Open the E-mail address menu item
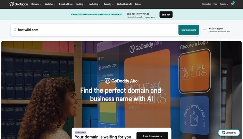 [x=66, y=4]
